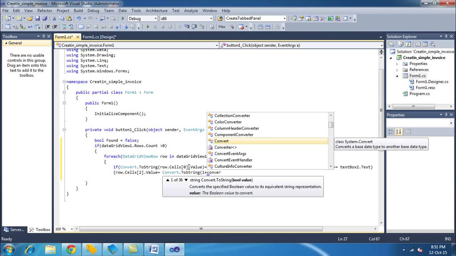Image resolution: width=456 pixels, height=256 pixels.
Task: Click the Start Page green arrow icon
Action: [x=330, y=18]
